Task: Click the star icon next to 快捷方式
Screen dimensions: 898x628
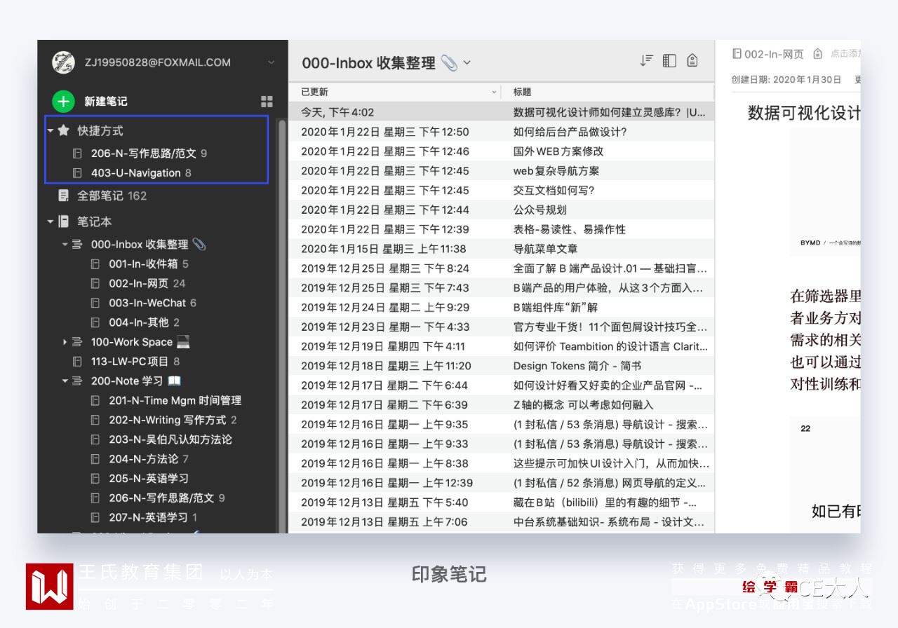Action: pyautogui.click(x=64, y=130)
